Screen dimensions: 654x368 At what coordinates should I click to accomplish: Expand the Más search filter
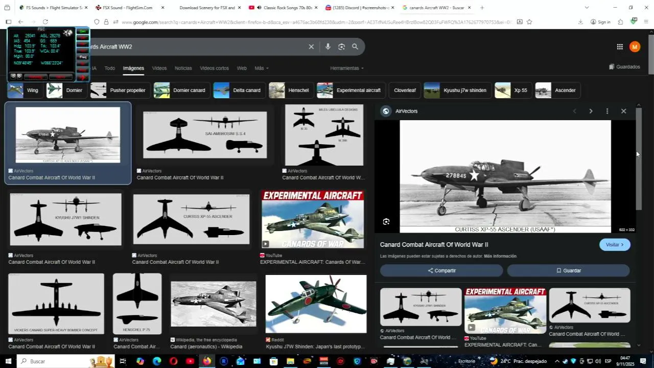262,68
